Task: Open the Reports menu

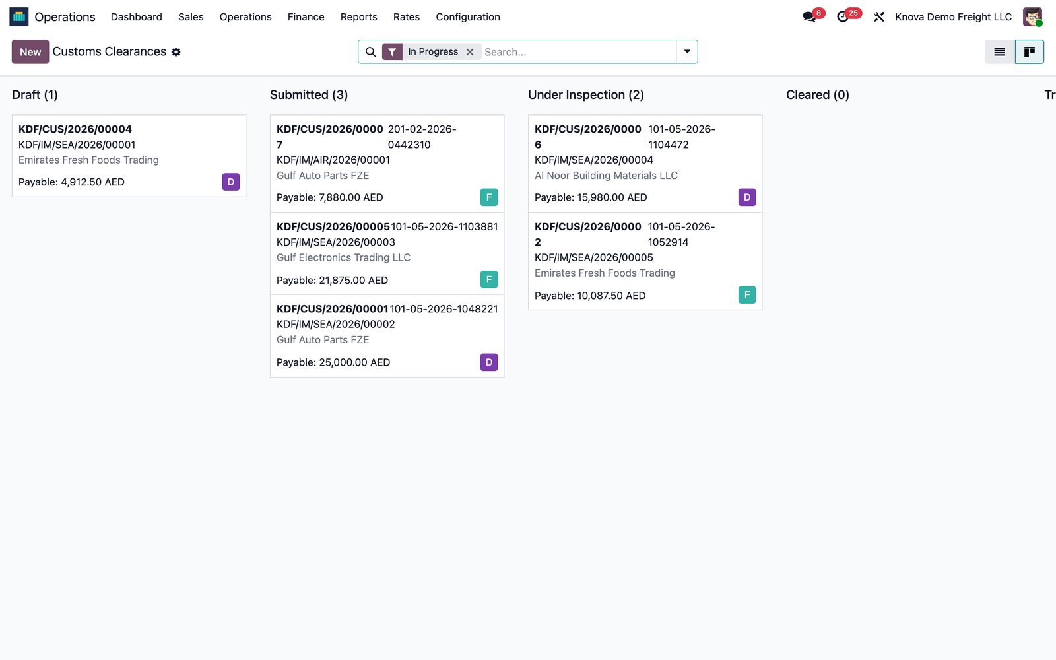Action: (359, 17)
